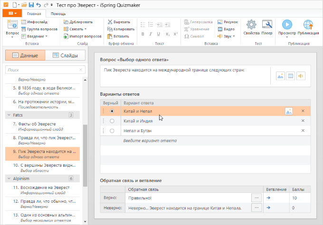Apply numbered list formatting
This screenshot has height=225, width=323.
[x=151, y=25]
